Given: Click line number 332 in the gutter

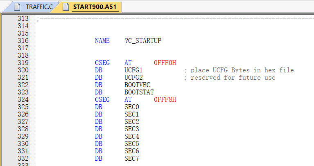Looking at the screenshot, I should 23,158.
